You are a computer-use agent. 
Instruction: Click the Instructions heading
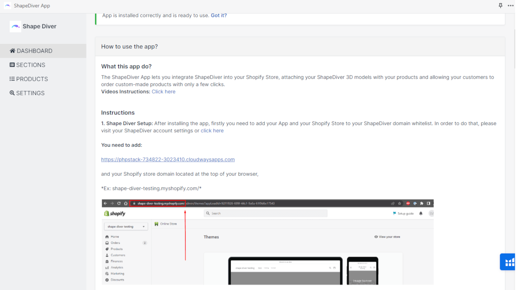click(118, 113)
